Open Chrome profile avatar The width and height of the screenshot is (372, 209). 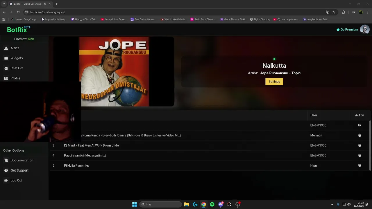coord(361,12)
